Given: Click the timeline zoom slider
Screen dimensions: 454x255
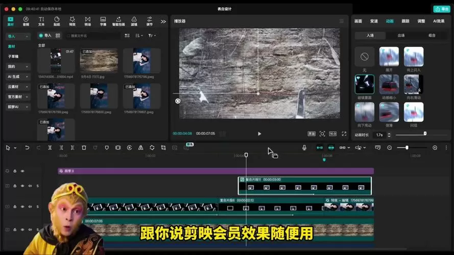Looking at the screenshot, I should [x=412, y=148].
